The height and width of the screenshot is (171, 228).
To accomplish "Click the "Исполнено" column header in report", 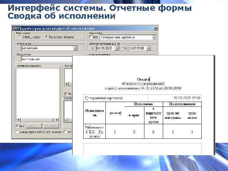I will (x=143, y=104).
